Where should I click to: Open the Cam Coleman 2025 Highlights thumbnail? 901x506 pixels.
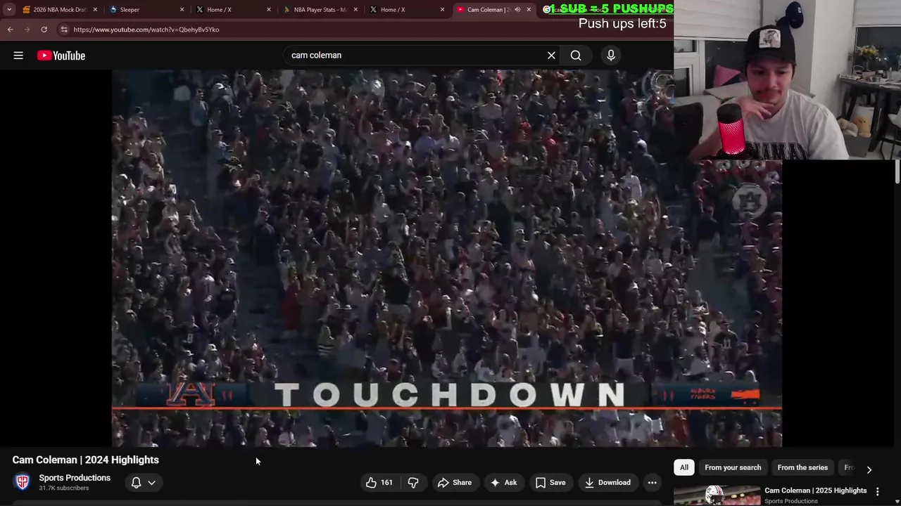(717, 495)
